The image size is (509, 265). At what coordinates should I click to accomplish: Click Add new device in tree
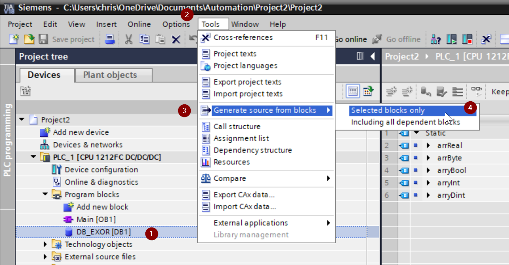pos(81,132)
